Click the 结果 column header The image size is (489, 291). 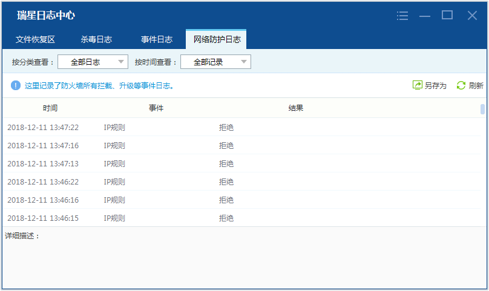tap(295, 108)
